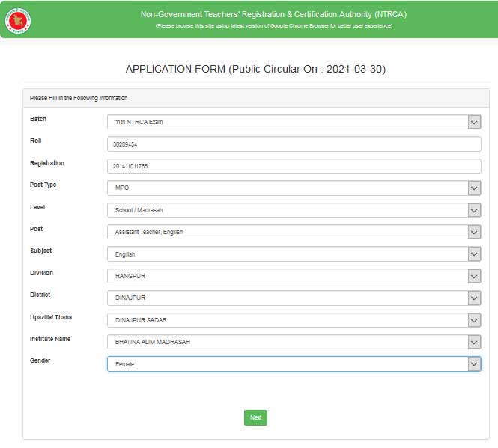Screen dimensions: 498x448
Task: Change the Female gender selection
Action: tap(294, 364)
